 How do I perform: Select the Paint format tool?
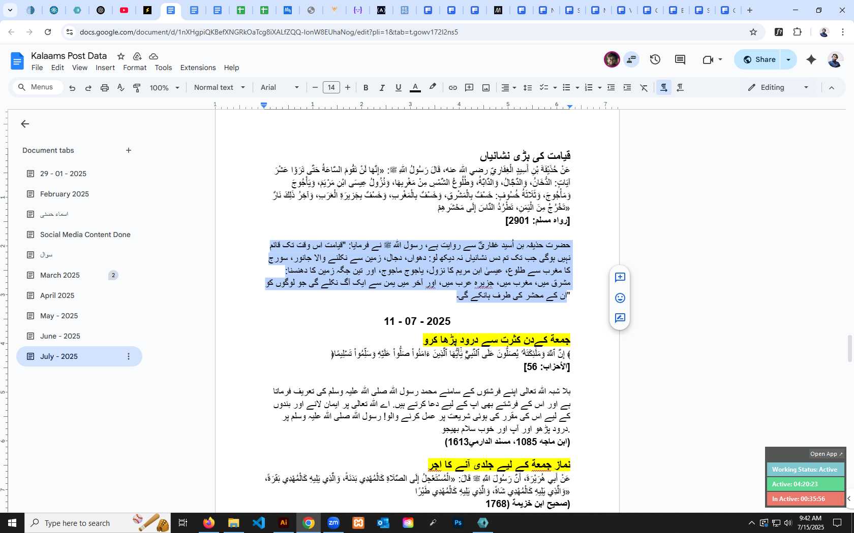pyautogui.click(x=137, y=88)
